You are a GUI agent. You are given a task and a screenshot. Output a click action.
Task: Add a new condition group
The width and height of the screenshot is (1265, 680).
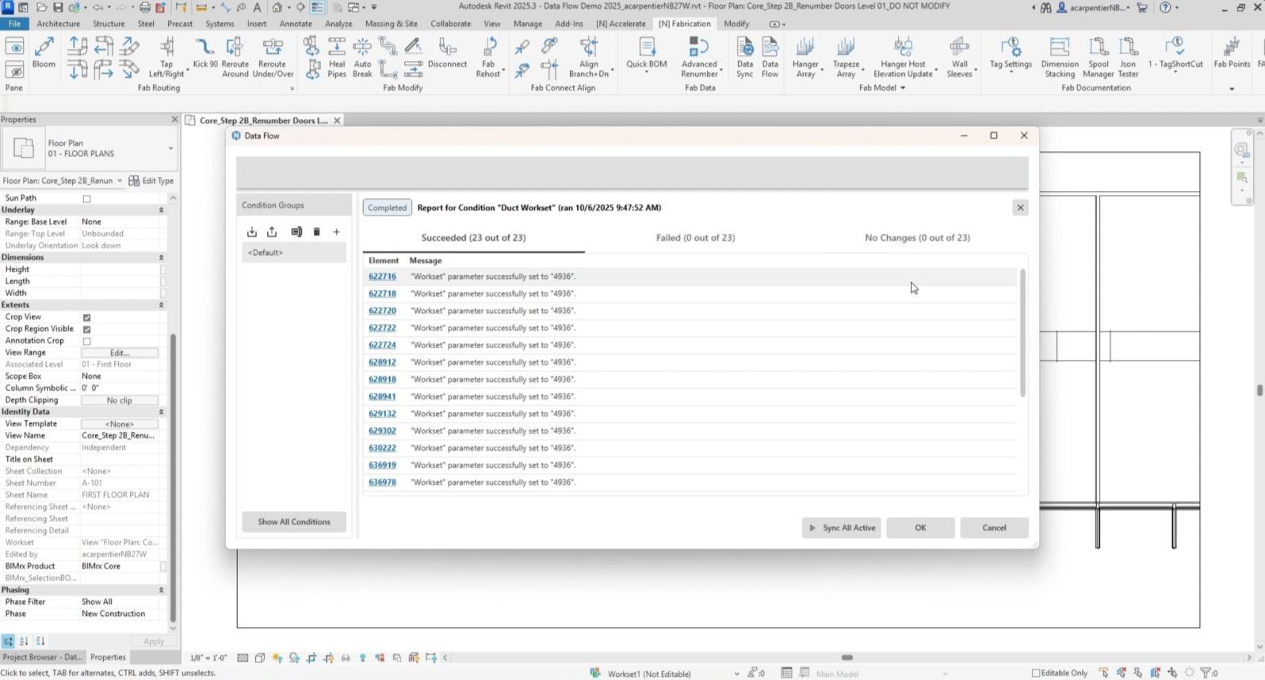336,232
